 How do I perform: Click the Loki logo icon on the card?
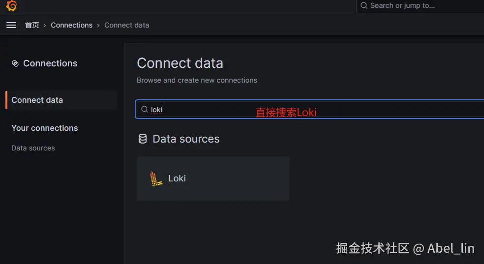(156, 178)
